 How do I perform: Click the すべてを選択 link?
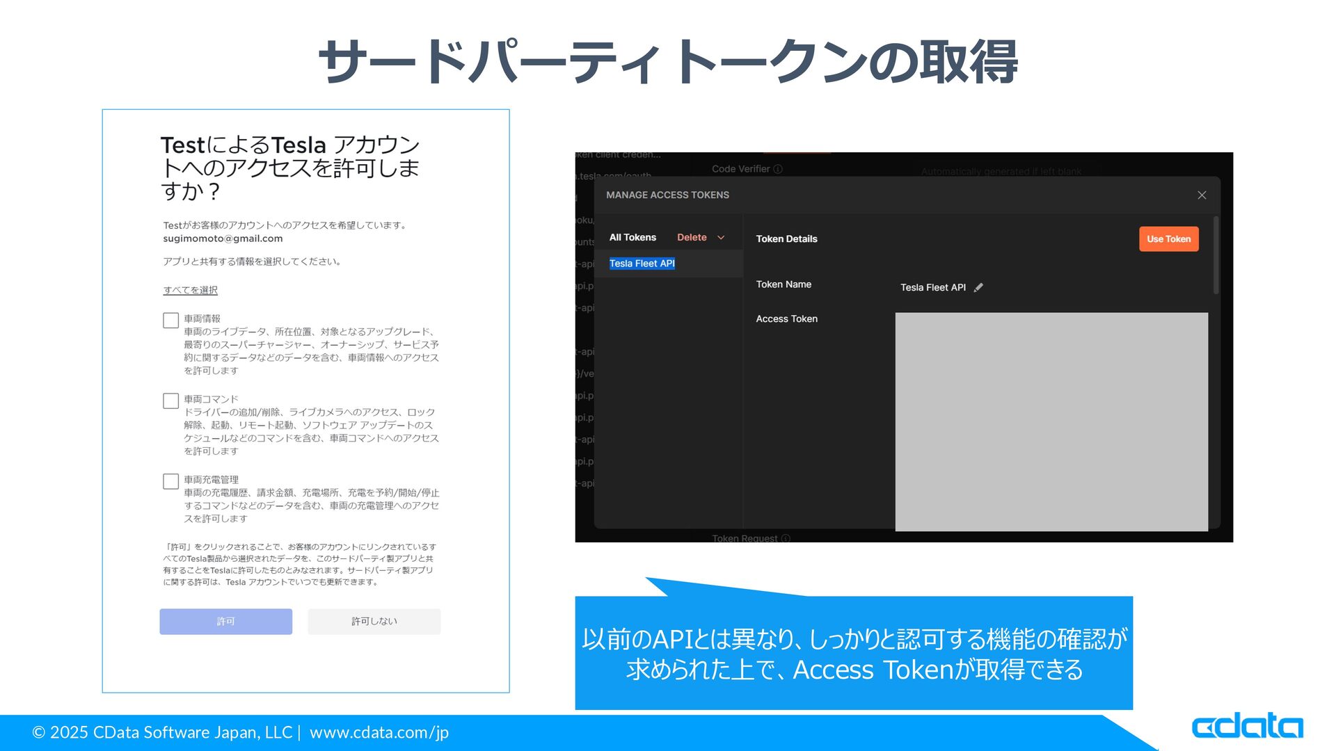click(x=190, y=291)
